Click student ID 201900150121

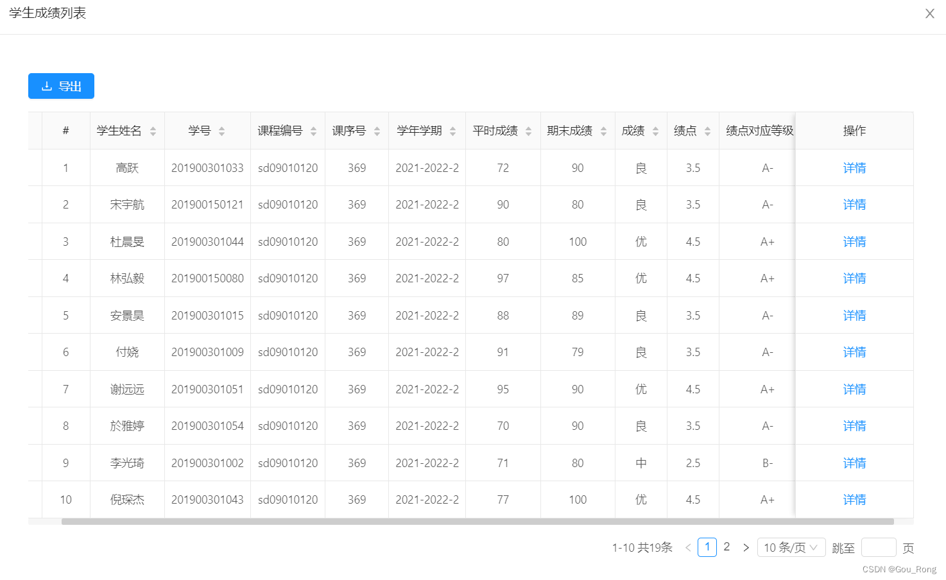click(x=207, y=205)
